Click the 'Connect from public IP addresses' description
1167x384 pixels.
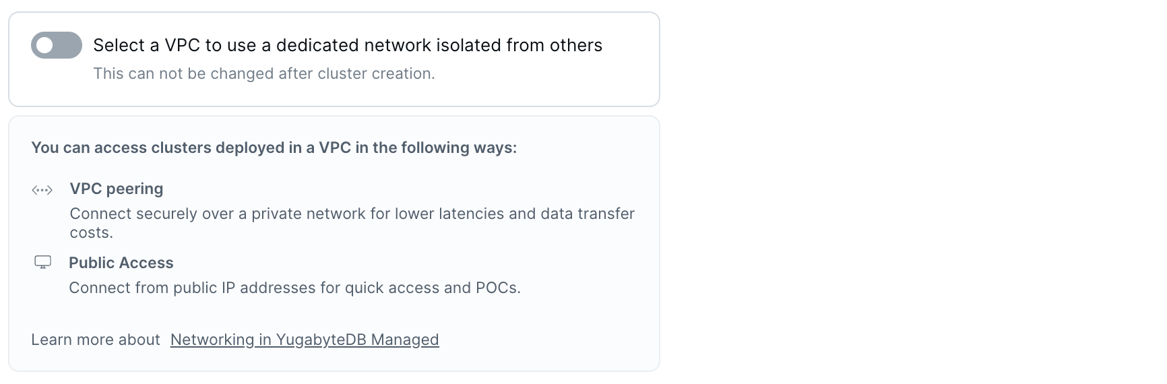(x=294, y=288)
